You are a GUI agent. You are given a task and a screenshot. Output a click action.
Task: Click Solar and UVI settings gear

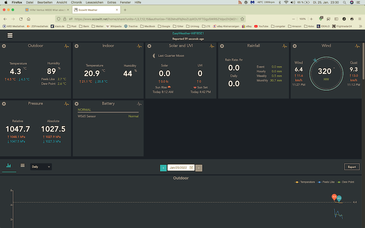point(149,46)
